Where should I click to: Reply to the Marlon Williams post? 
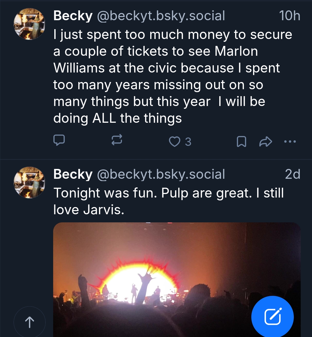(x=59, y=141)
